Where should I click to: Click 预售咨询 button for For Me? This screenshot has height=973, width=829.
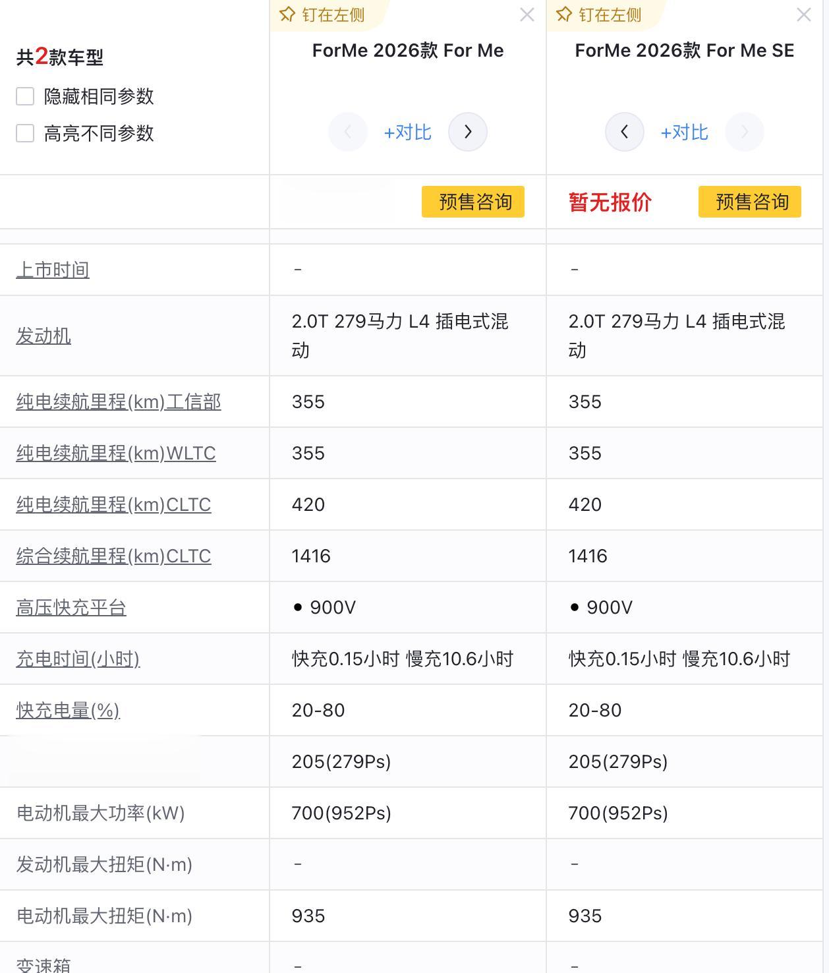473,202
